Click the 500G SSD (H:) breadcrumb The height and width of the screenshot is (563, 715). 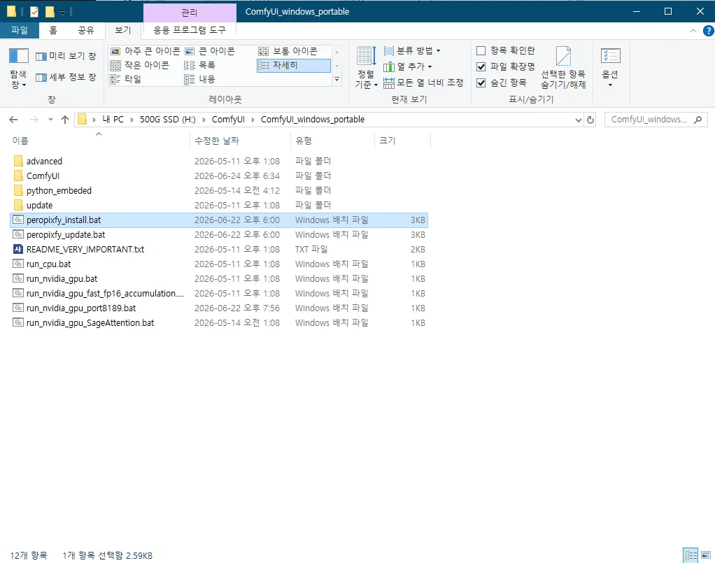coord(168,120)
